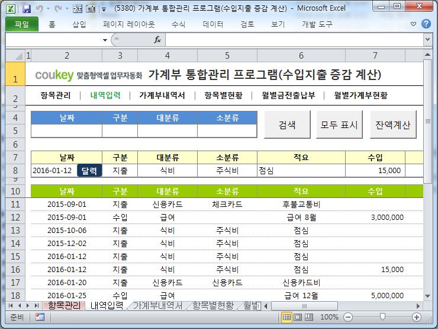438x329 pixels.
Task: Undo the last action
Action: point(40,9)
